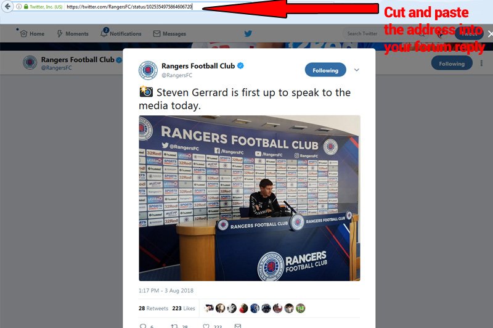Open the 223 Likes list

(x=184, y=308)
